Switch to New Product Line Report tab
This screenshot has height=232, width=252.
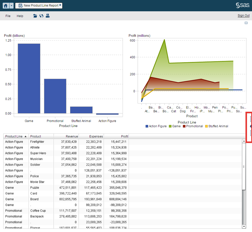point(40,6)
